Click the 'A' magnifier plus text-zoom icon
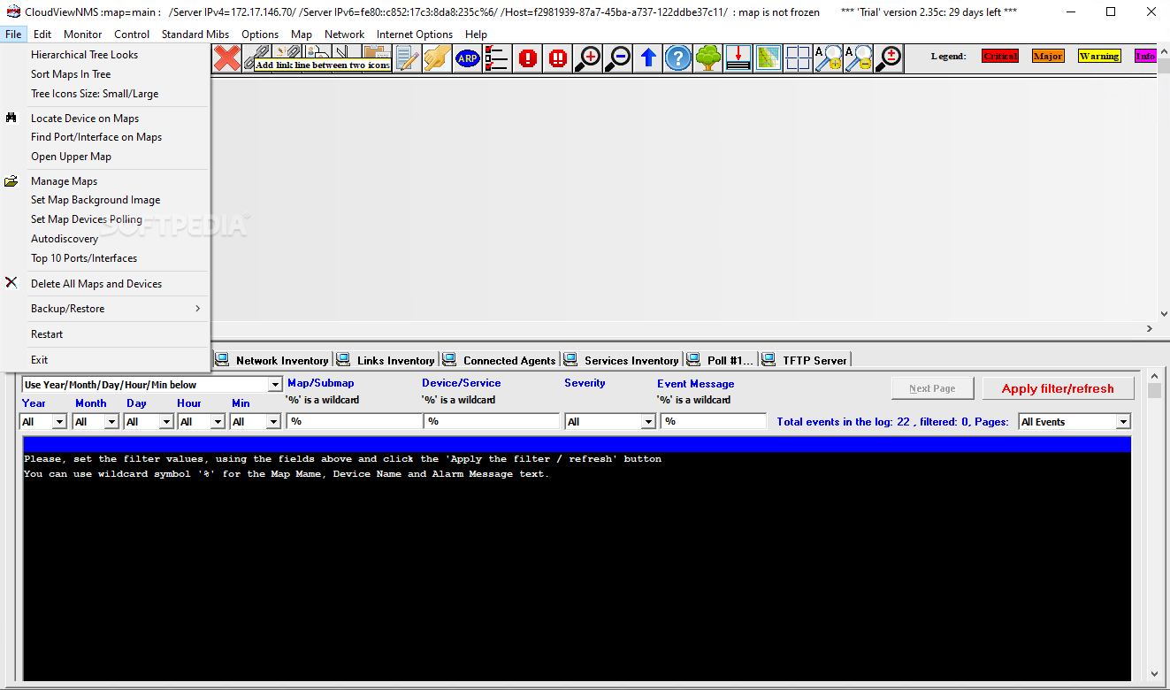The width and height of the screenshot is (1170, 690). coord(829,58)
